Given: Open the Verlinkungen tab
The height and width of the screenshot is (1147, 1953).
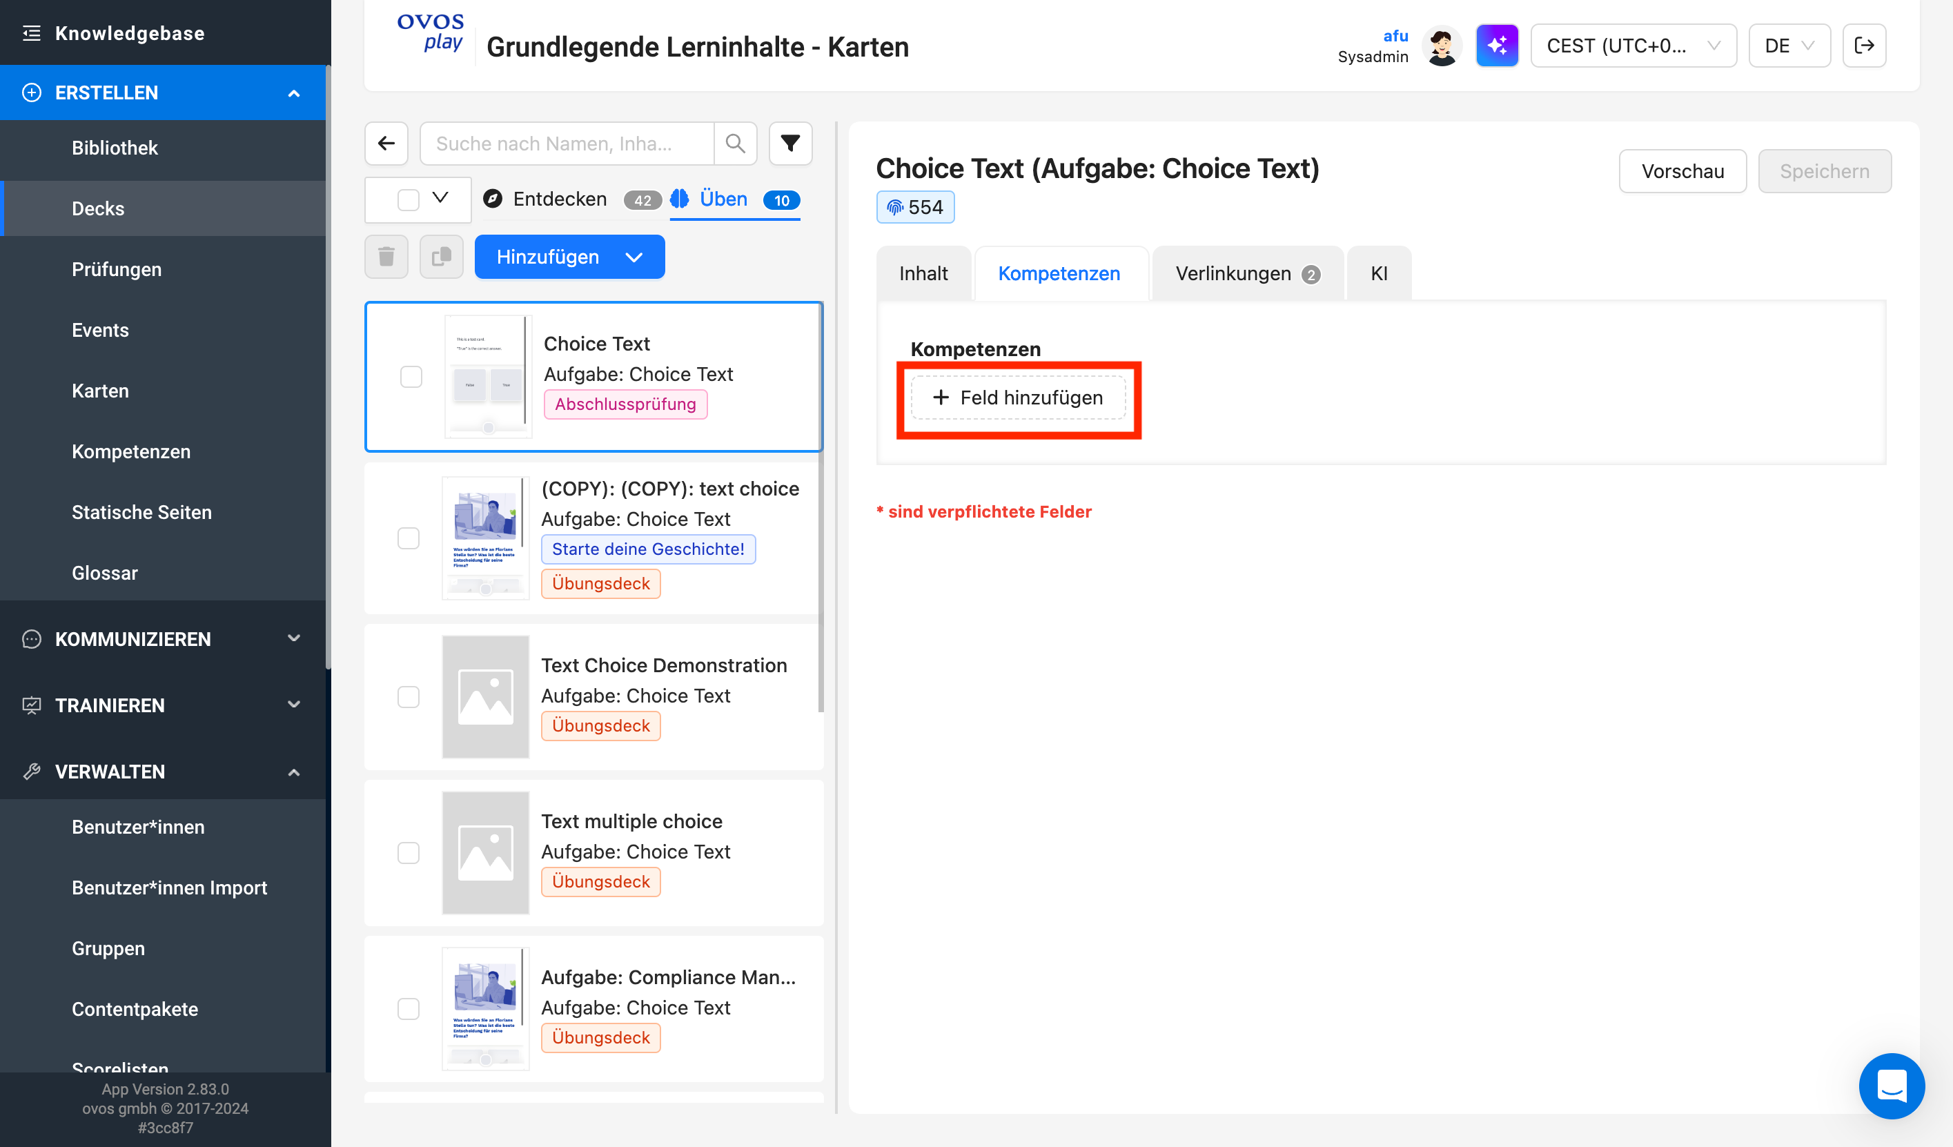Looking at the screenshot, I should pyautogui.click(x=1247, y=273).
